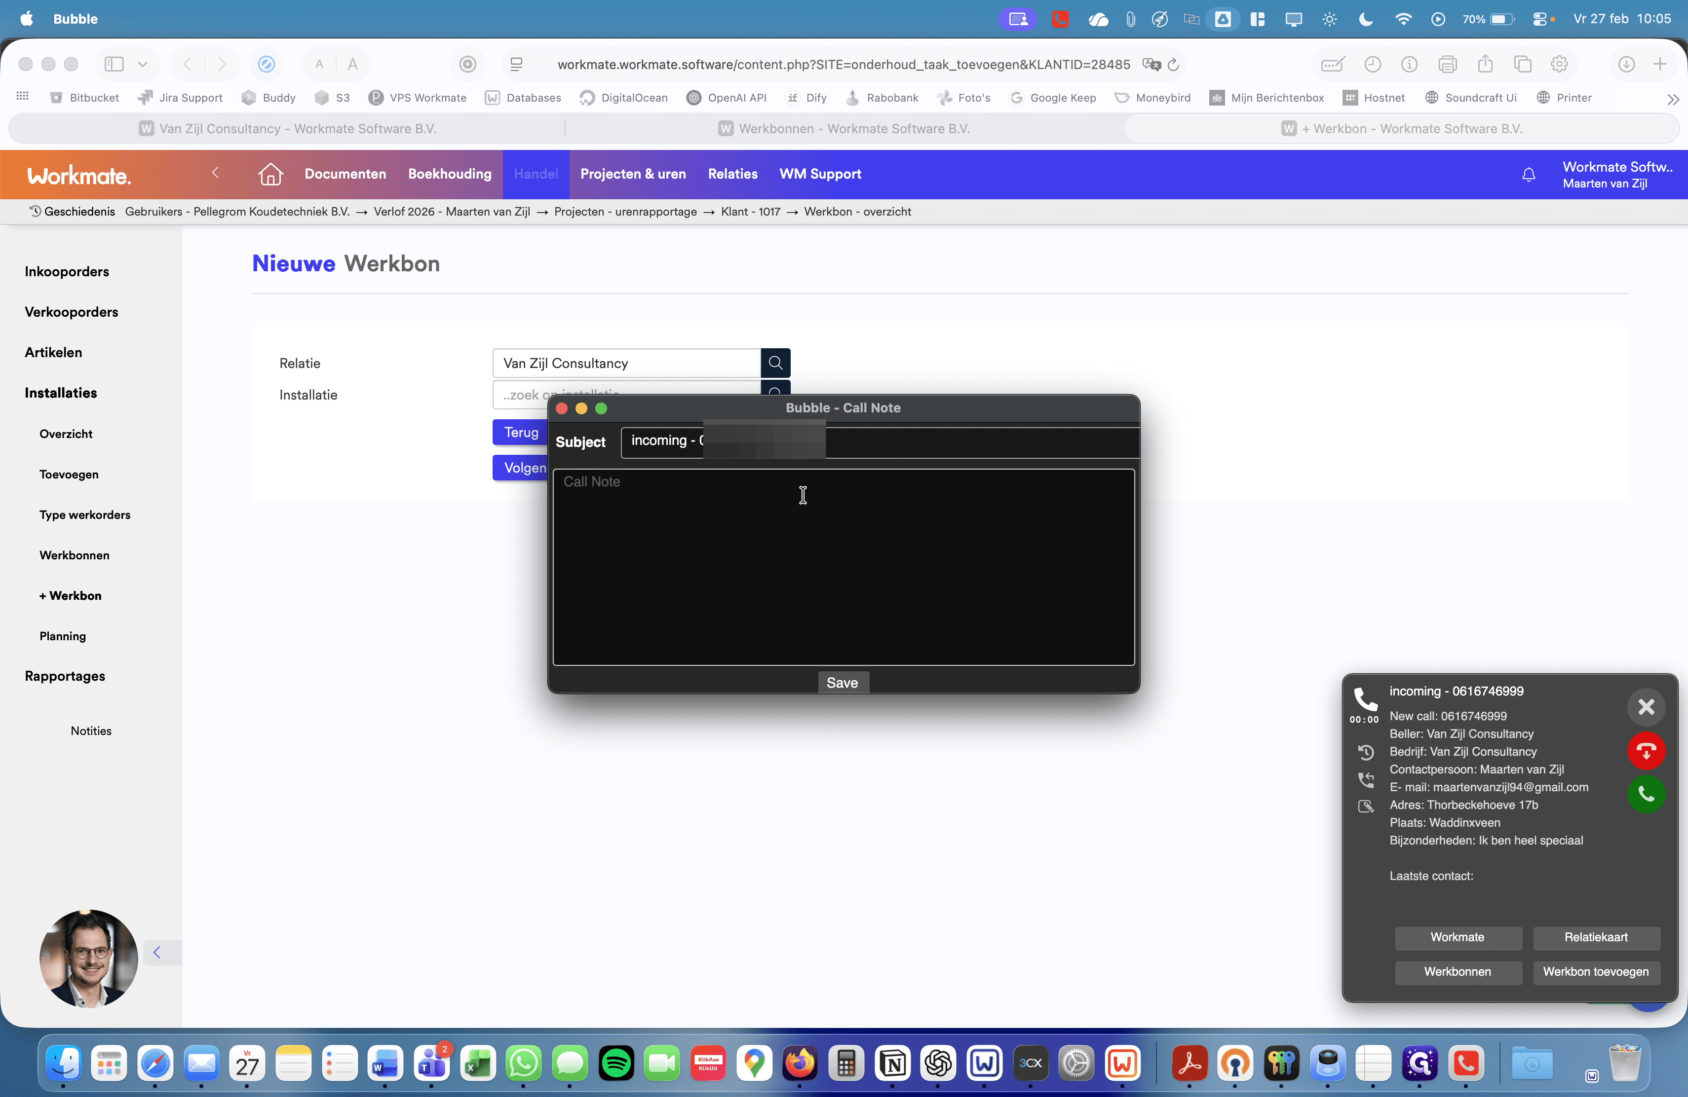Click the Relatie input field
This screenshot has width=1688, height=1097.
pyautogui.click(x=626, y=363)
